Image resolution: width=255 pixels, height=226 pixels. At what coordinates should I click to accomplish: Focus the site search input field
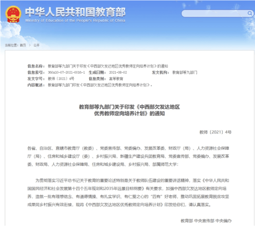(x=217, y=13)
